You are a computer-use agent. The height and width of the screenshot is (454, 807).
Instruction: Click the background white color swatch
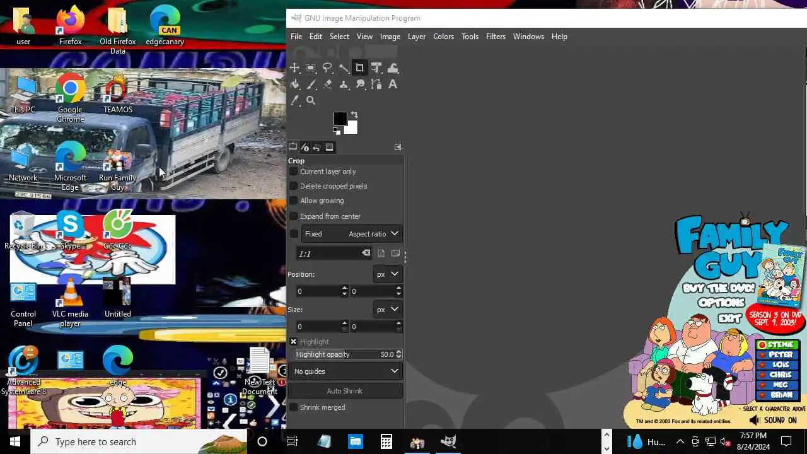pyautogui.click(x=352, y=129)
